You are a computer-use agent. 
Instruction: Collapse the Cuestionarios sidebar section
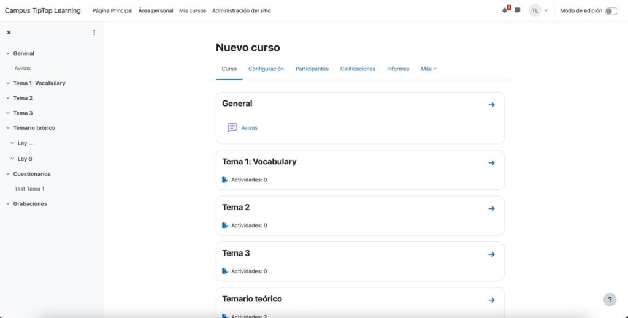pos(8,174)
